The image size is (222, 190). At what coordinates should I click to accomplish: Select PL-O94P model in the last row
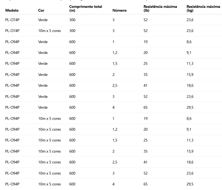pyautogui.click(x=12, y=184)
